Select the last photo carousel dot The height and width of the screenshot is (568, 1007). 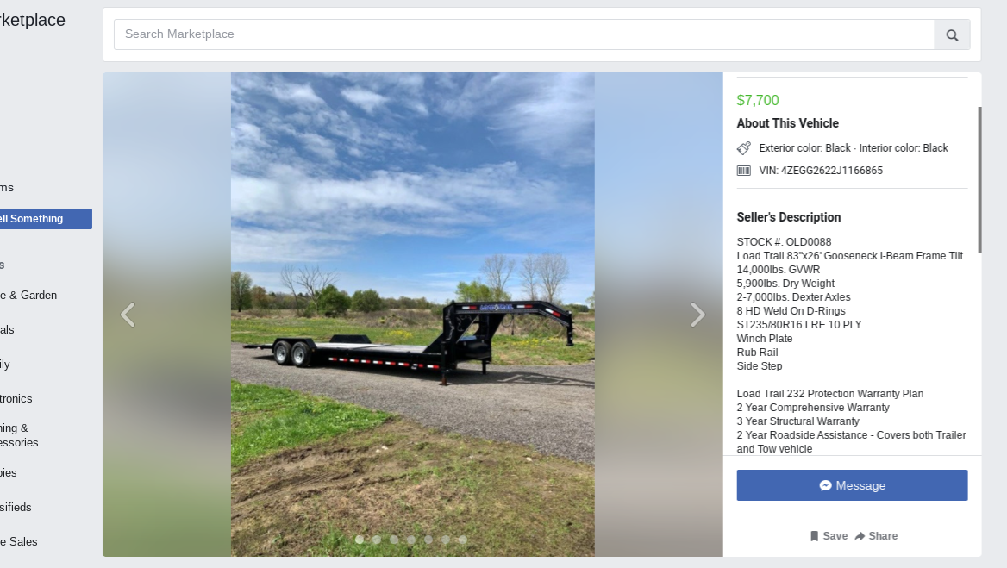[462, 540]
